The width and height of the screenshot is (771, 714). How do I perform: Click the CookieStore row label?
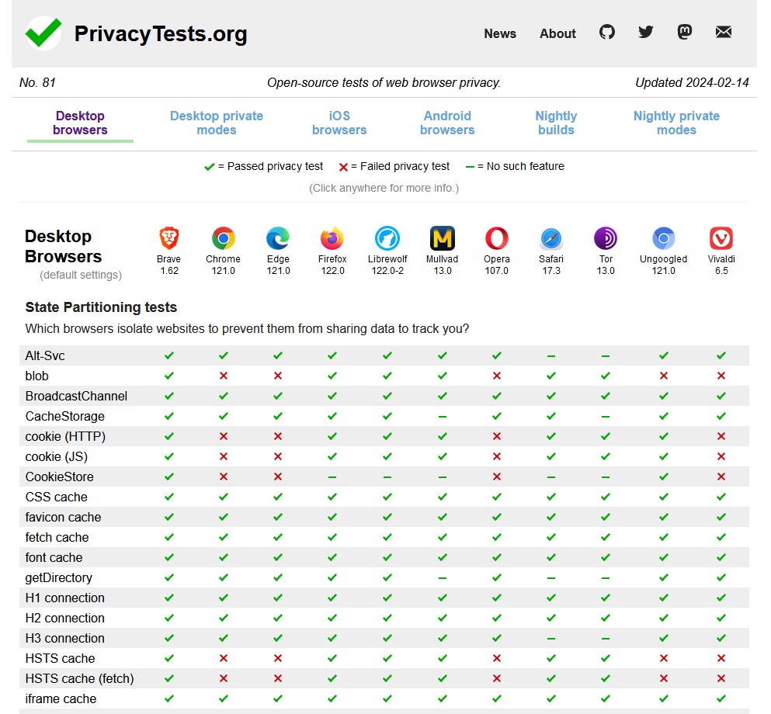pyautogui.click(x=60, y=477)
